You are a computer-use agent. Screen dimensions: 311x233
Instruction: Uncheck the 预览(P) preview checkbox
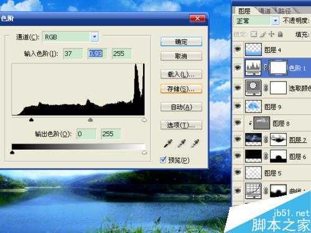tap(164, 160)
